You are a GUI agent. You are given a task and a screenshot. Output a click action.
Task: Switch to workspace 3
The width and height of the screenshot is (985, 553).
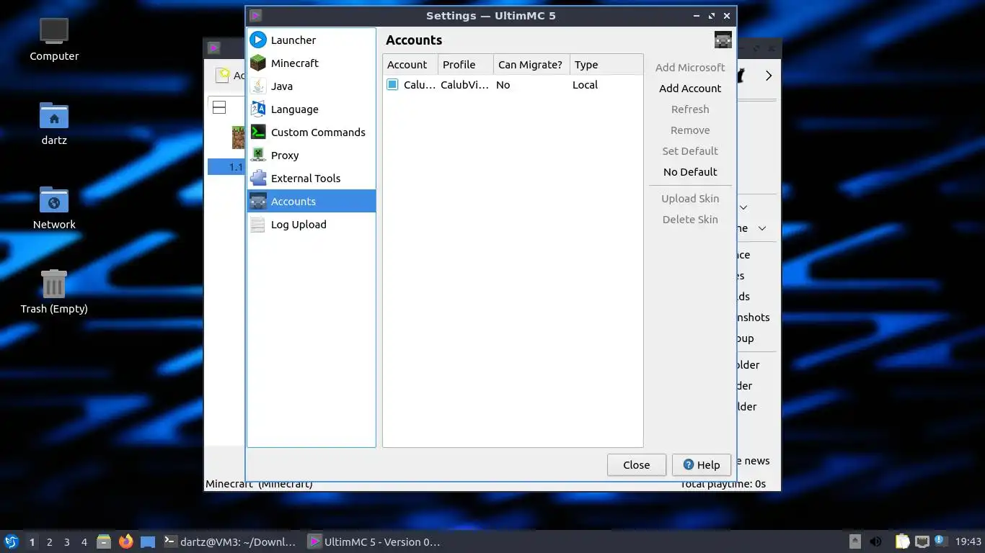(x=66, y=542)
